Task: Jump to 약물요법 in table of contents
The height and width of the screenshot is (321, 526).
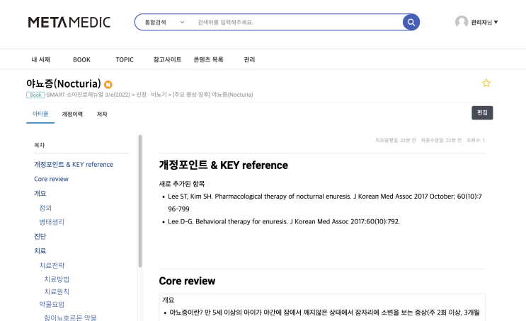Action: tap(52, 304)
